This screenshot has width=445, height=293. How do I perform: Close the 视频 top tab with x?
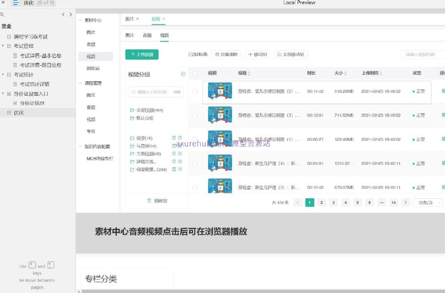[164, 19]
